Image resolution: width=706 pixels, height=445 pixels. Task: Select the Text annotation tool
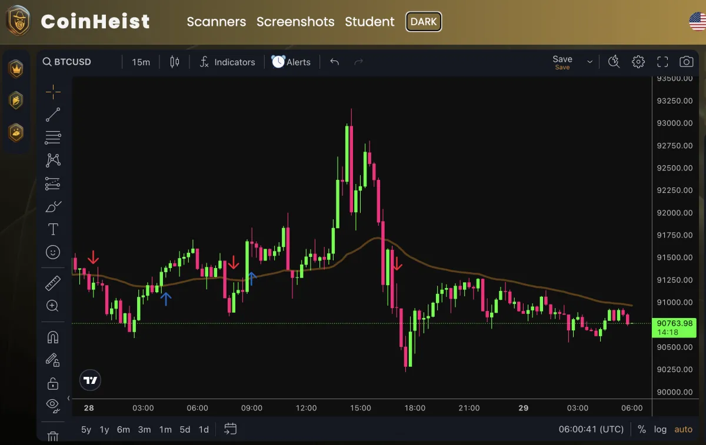point(53,229)
